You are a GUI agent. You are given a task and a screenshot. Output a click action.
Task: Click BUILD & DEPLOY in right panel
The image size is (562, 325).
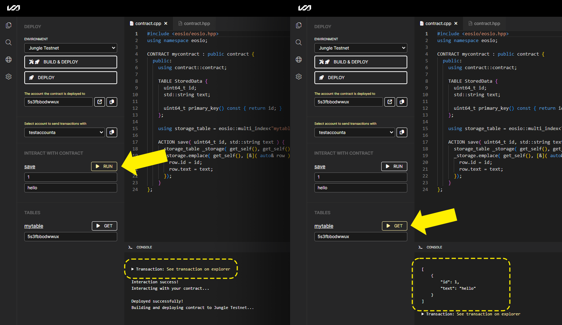[x=361, y=62]
